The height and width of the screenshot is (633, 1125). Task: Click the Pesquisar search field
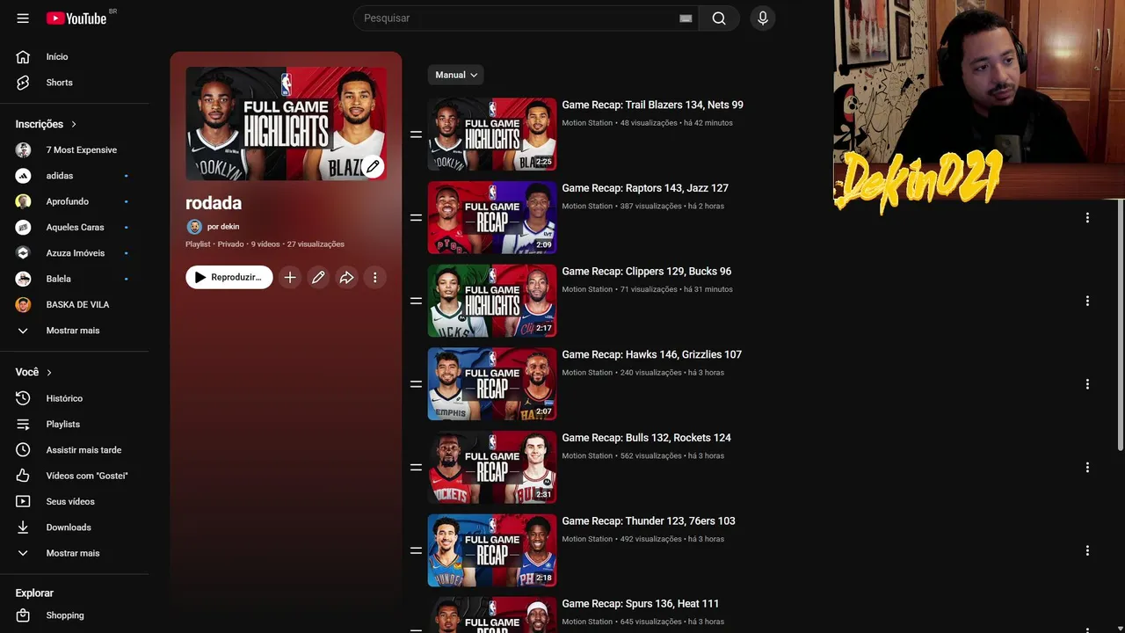tap(519, 18)
